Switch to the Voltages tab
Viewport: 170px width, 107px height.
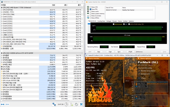tap(109, 21)
